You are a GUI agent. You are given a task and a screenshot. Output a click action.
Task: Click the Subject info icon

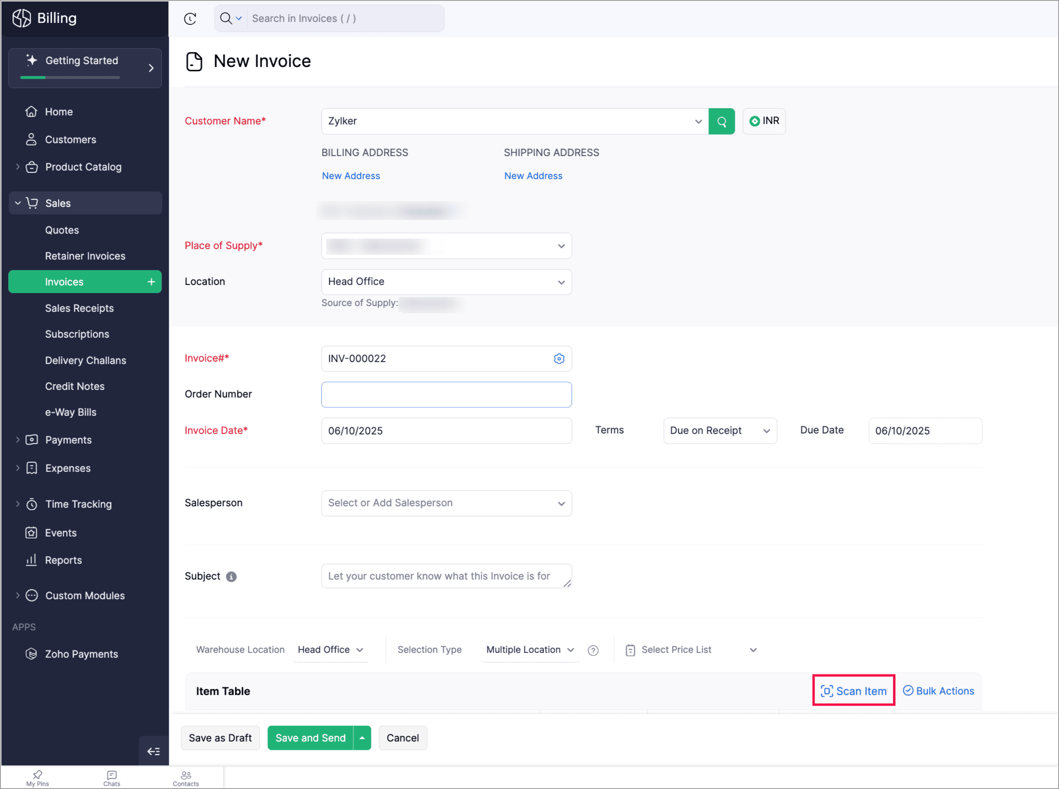pyautogui.click(x=231, y=577)
